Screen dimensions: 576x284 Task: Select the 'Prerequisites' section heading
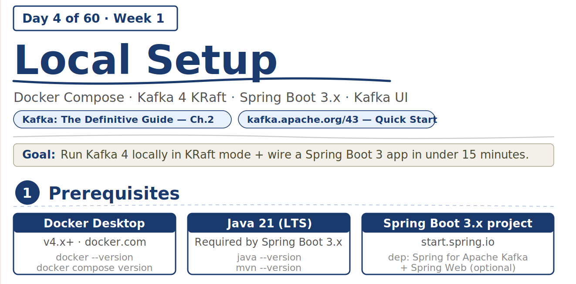coord(114,193)
